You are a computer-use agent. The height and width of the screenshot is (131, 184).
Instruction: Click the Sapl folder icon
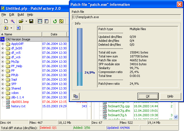pos(8,79)
